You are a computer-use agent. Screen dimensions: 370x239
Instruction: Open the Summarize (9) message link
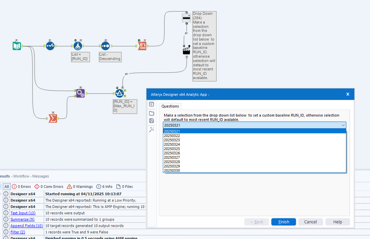(x=23, y=219)
